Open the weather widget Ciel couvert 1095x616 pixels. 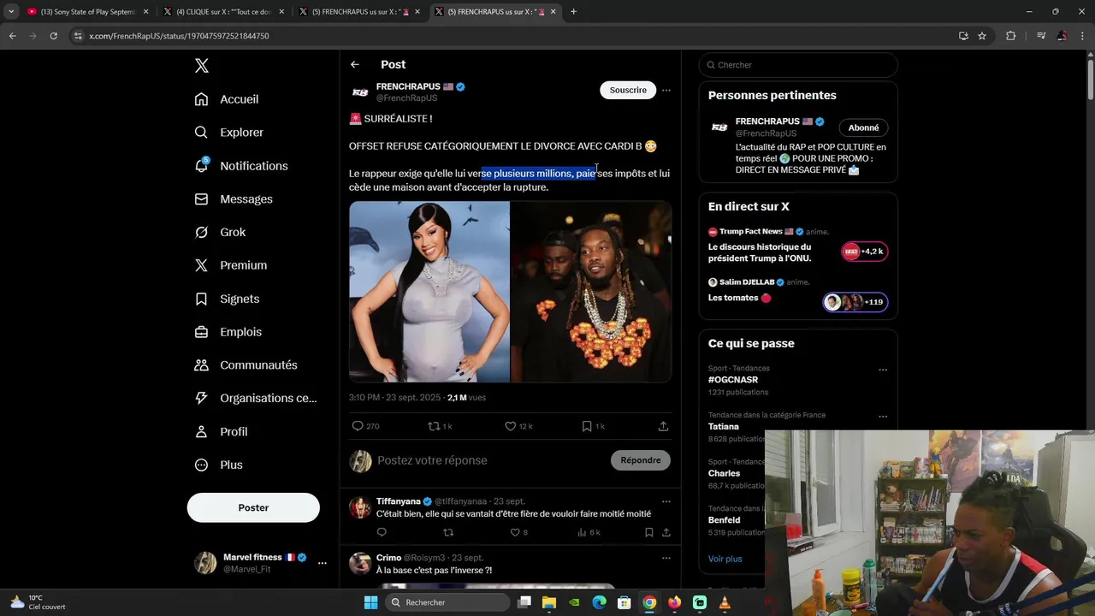(x=38, y=602)
